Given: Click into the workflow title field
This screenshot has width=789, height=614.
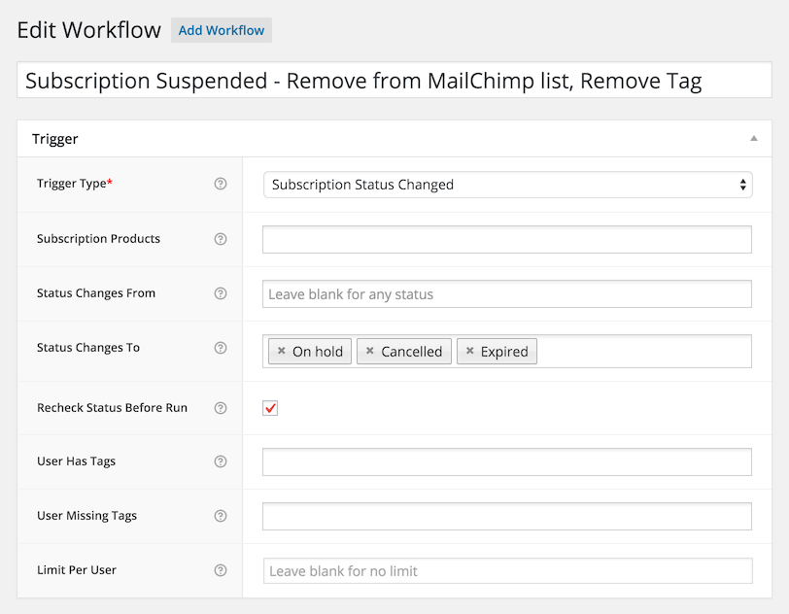Looking at the screenshot, I should [x=394, y=81].
